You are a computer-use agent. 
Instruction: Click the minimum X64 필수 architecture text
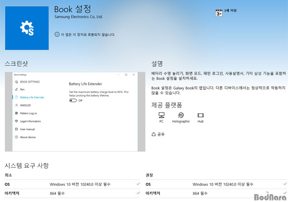click(x=57, y=193)
